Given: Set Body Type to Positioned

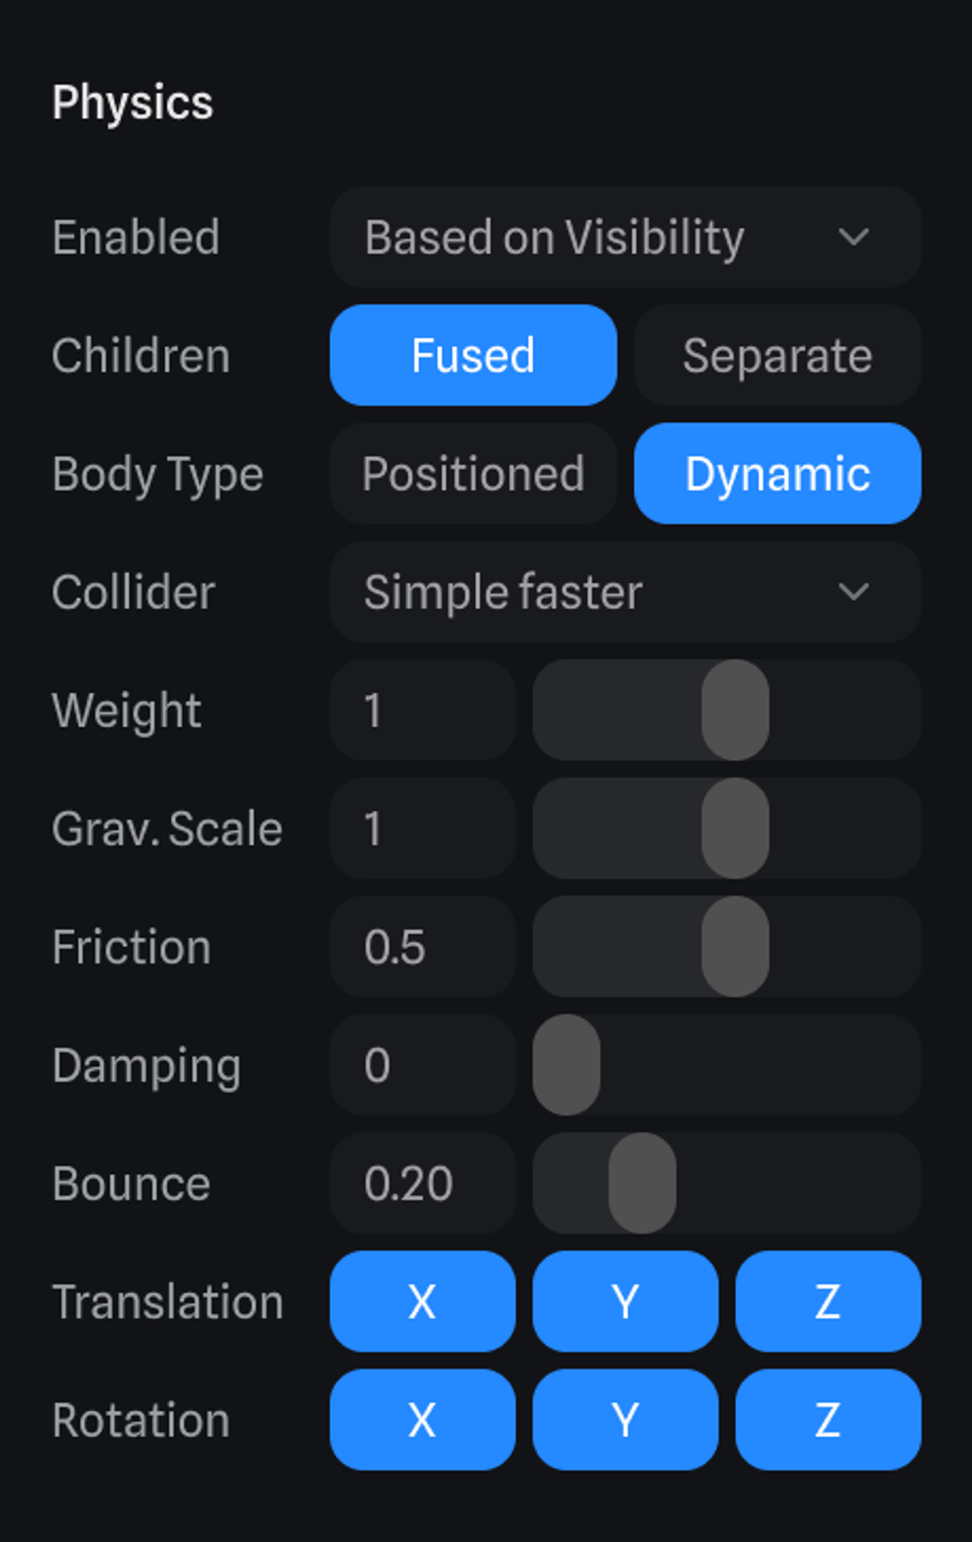Looking at the screenshot, I should (473, 474).
